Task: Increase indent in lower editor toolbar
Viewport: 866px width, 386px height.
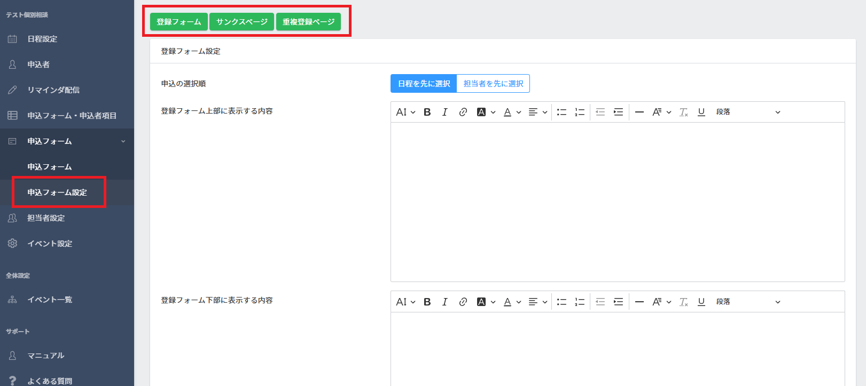Action: [618, 302]
